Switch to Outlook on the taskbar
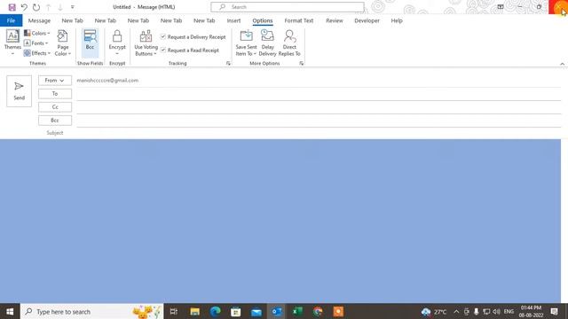 tap(277, 311)
